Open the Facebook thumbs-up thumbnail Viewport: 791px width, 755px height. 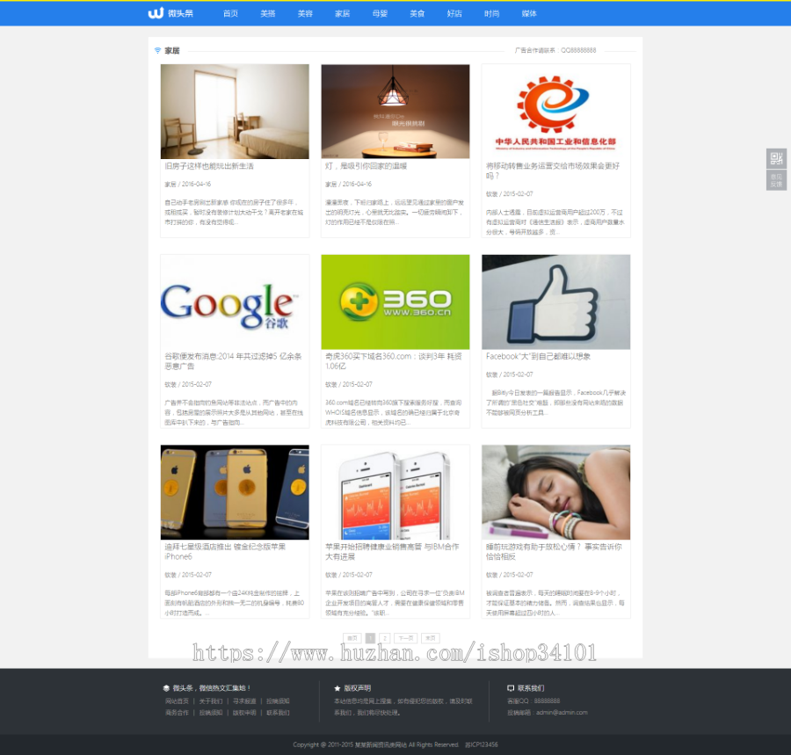click(x=556, y=301)
